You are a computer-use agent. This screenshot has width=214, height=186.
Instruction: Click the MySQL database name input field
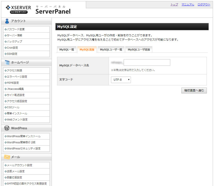point(147,62)
